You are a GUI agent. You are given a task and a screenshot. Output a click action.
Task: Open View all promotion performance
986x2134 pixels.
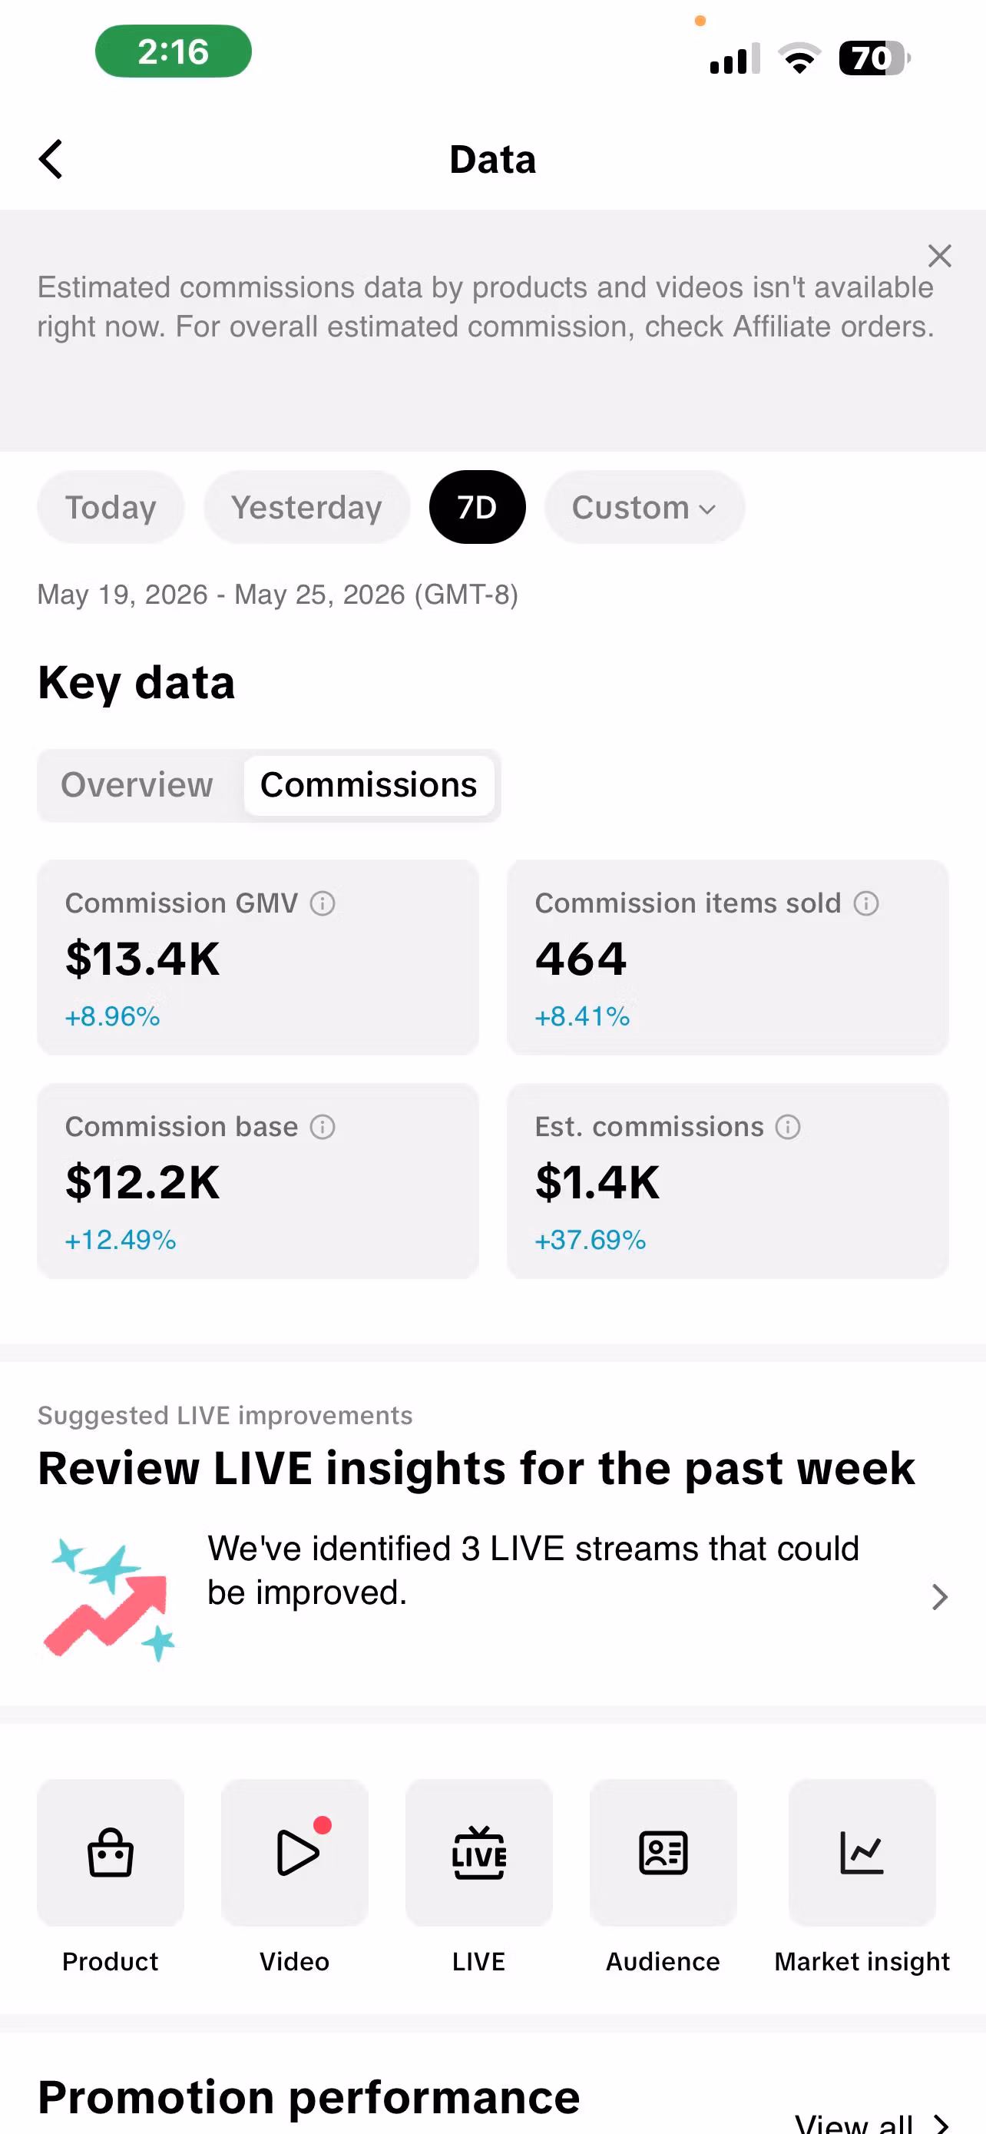click(871, 2122)
